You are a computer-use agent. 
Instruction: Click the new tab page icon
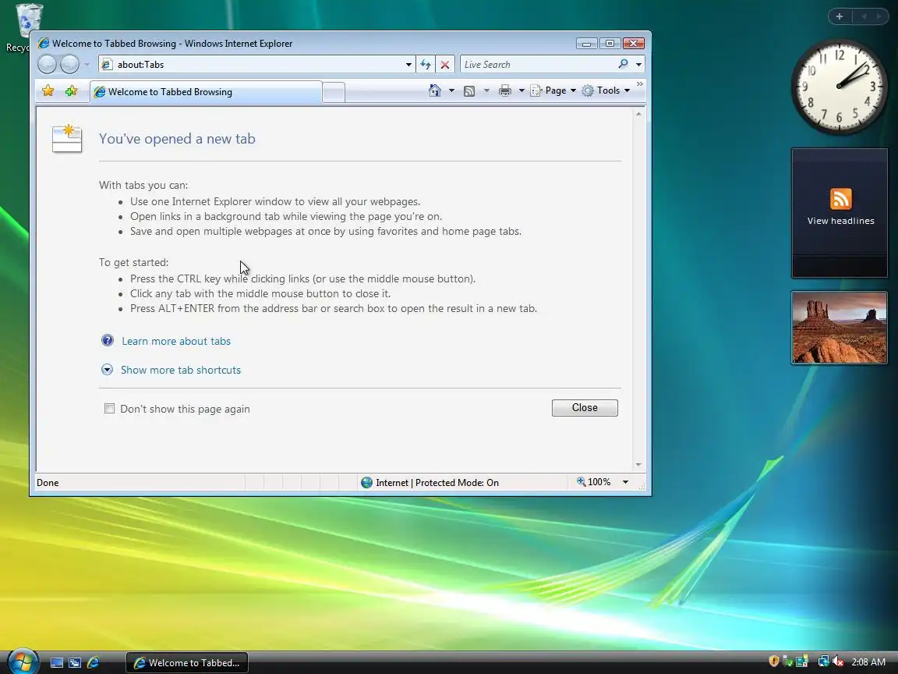pos(67,138)
